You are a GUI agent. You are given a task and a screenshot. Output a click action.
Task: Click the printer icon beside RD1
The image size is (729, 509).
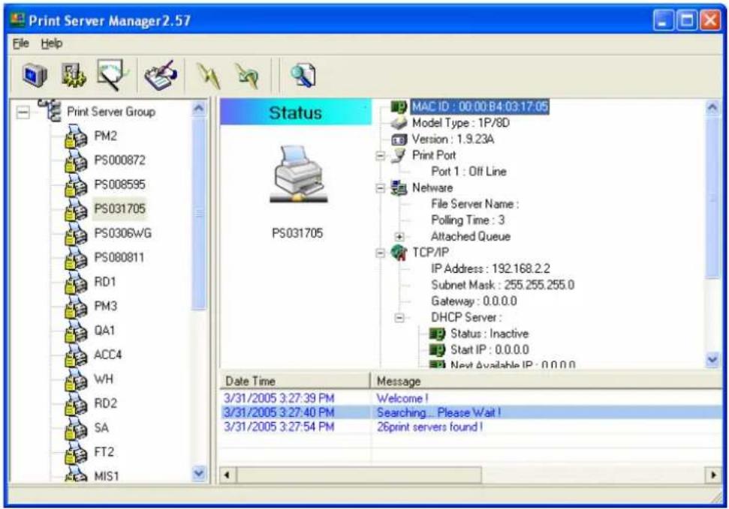pos(76,282)
